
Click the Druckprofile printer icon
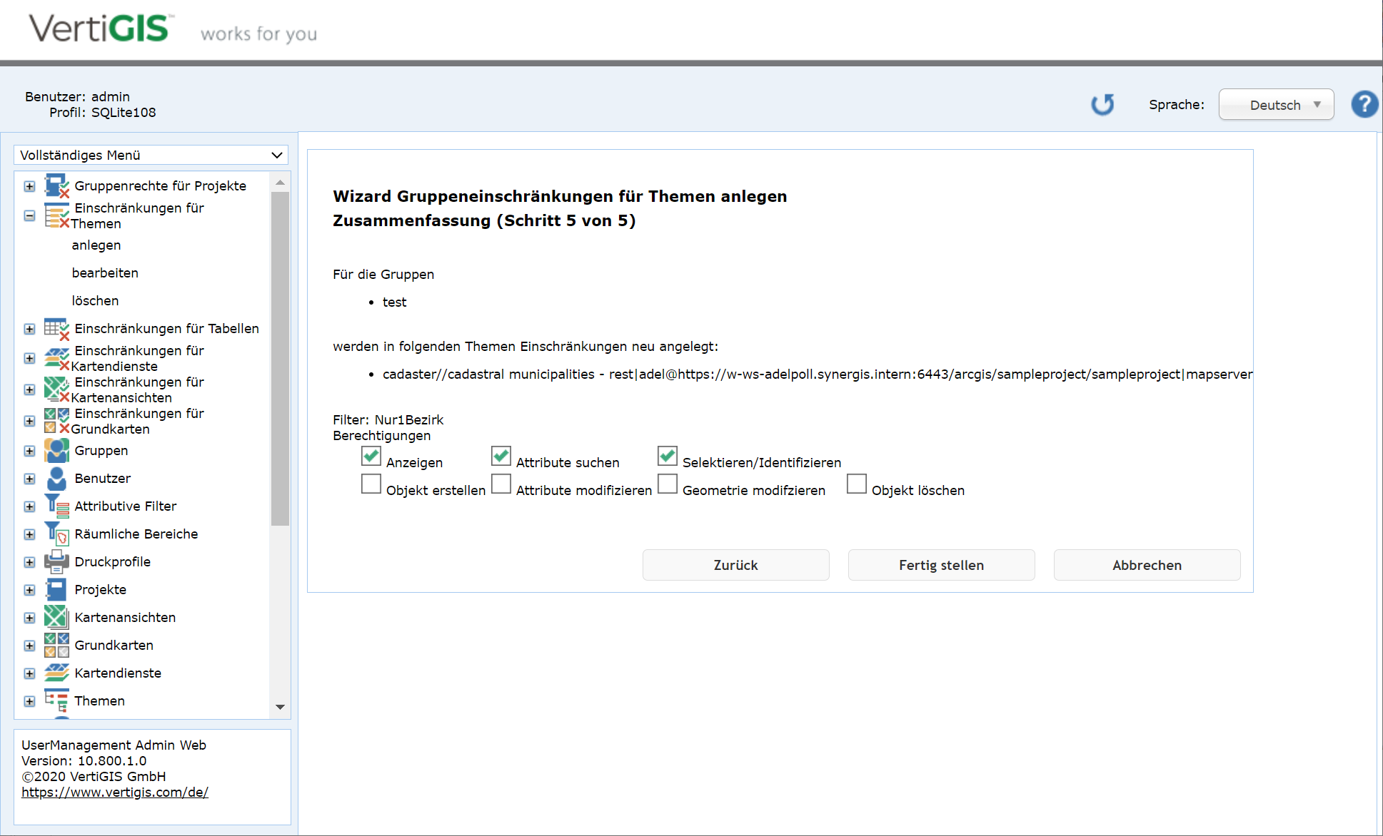[56, 562]
